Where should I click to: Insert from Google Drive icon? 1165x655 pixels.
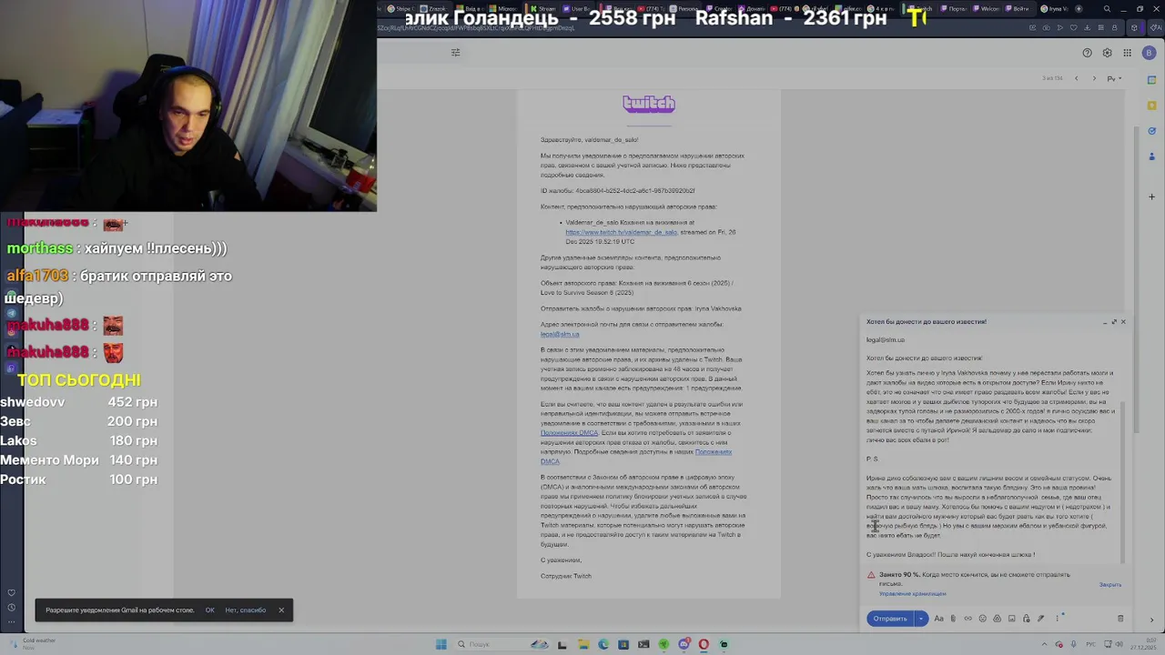click(x=997, y=619)
